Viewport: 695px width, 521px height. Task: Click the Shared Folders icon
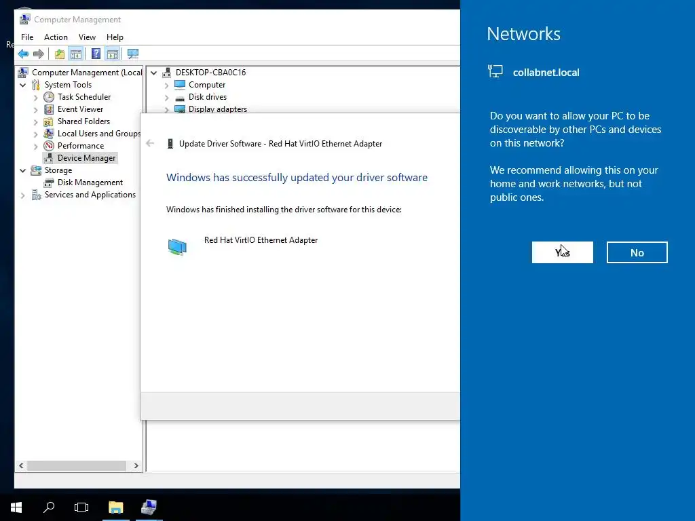pos(49,121)
